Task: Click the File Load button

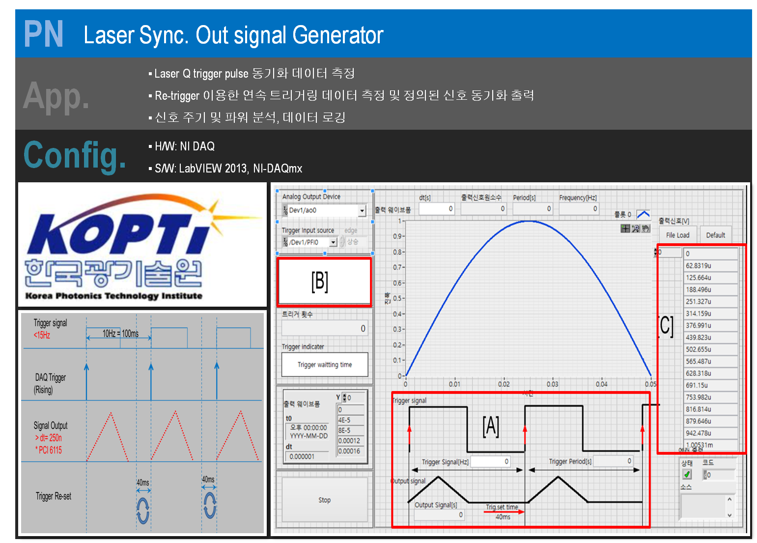Action: point(677,235)
